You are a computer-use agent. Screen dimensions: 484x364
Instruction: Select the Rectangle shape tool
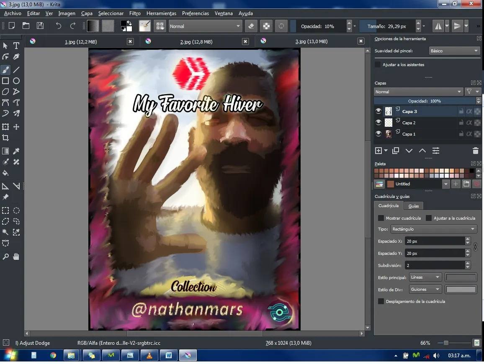coord(5,81)
